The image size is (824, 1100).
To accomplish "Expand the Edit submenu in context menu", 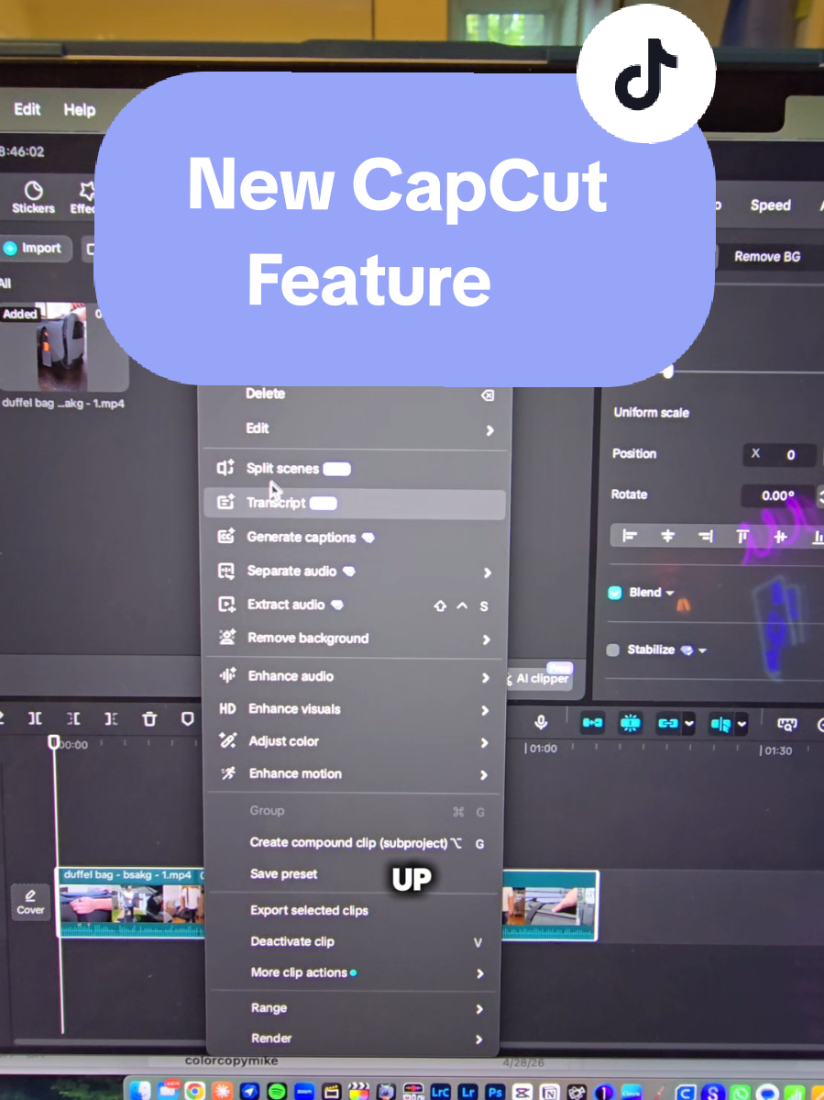I will click(x=489, y=430).
